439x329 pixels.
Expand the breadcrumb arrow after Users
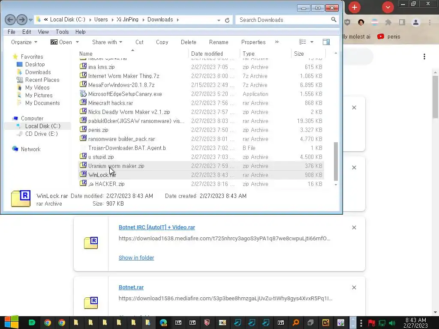tap(113, 20)
